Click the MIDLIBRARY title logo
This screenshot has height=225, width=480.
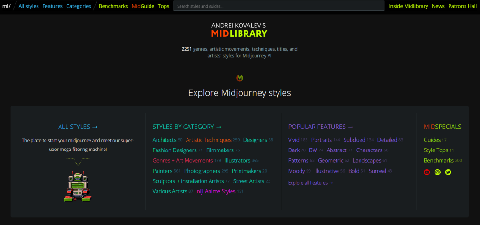point(240,33)
